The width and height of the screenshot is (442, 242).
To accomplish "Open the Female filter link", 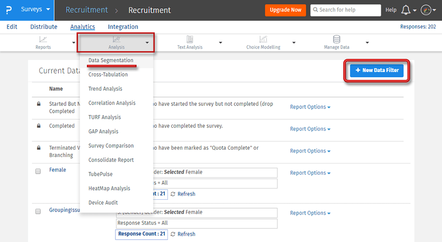I will coord(57,170).
